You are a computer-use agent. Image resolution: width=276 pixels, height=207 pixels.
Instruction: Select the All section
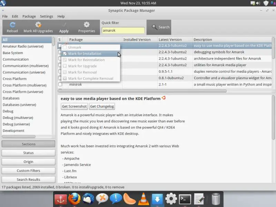coord(27,40)
